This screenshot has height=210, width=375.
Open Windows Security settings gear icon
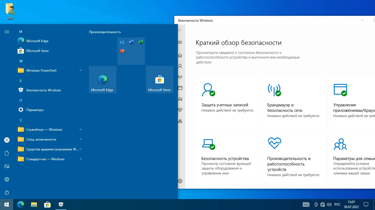[180, 181]
